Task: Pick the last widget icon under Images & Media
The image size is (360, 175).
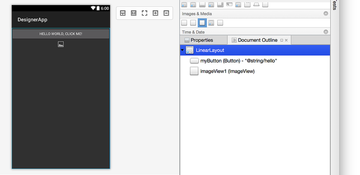Action: [220, 23]
